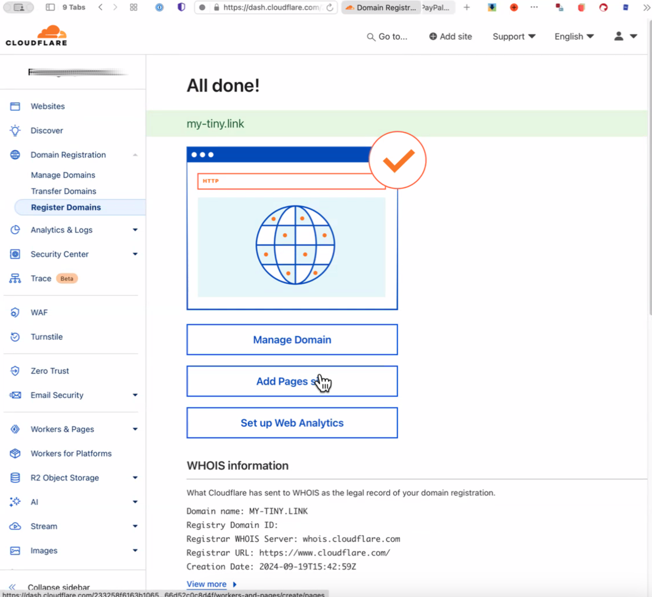652x597 pixels.
Task: Click the browser tab overview grid icon
Action: click(134, 7)
